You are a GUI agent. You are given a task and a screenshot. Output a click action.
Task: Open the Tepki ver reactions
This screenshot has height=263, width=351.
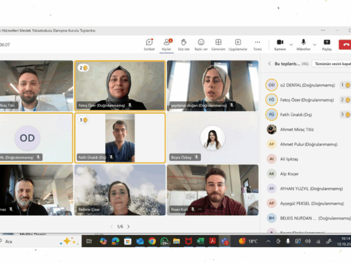(201, 44)
